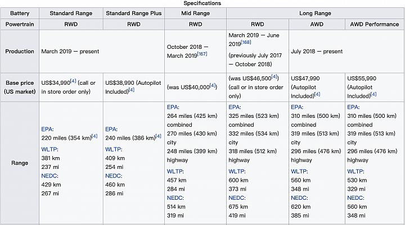
Task: Follow the WLTP link above 530 km
Action: pyautogui.click(x=355, y=171)
